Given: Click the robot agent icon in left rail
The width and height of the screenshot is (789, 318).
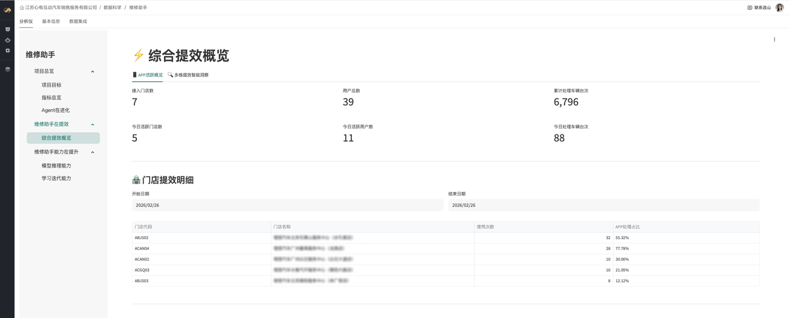Looking at the screenshot, I should [x=7, y=40].
